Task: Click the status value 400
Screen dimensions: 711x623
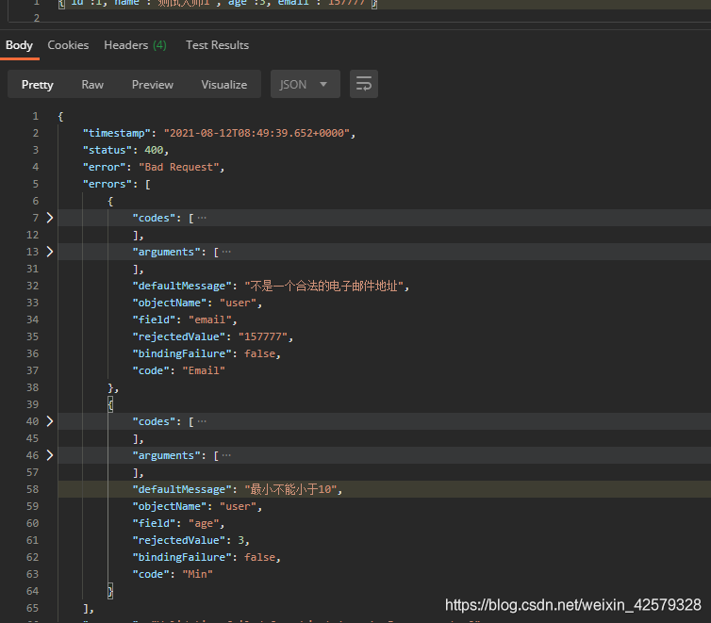Action: click(x=154, y=150)
